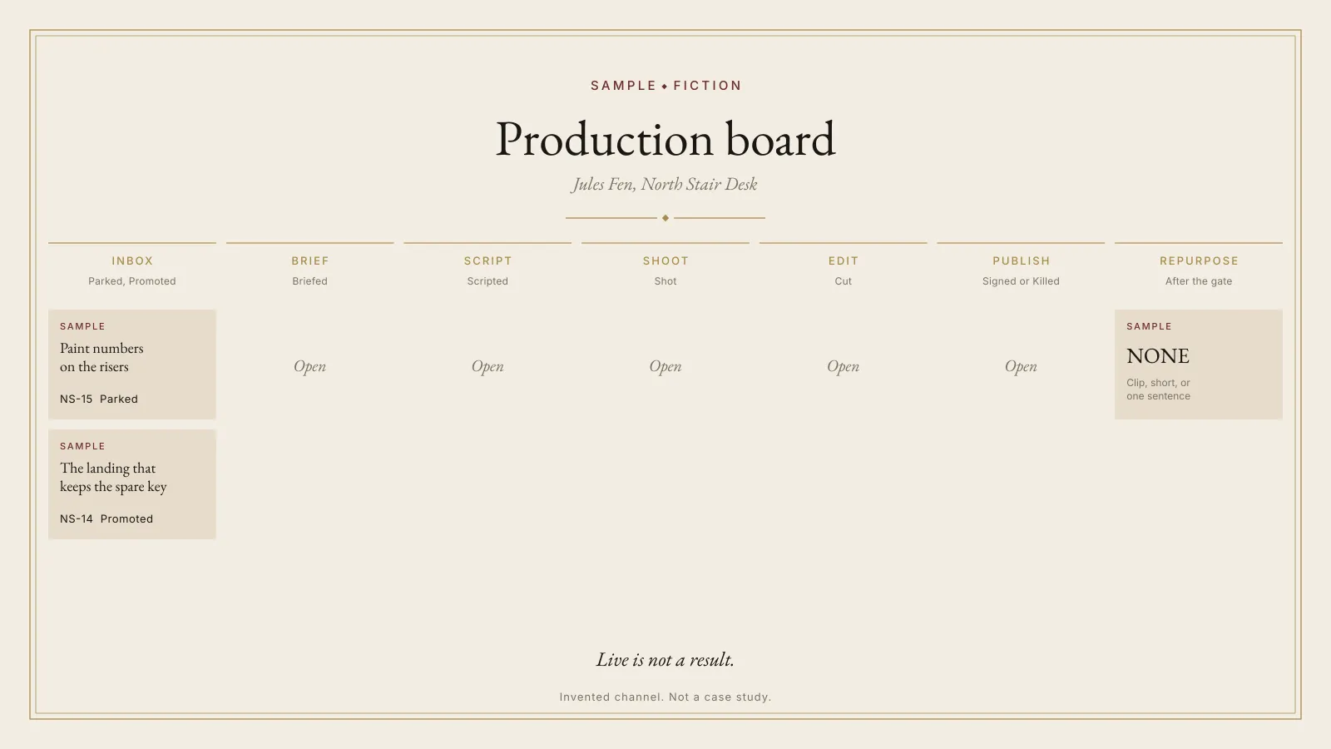Open the 'The landing that keeps the spare key' card
The image size is (1331, 749).
pyautogui.click(x=132, y=484)
